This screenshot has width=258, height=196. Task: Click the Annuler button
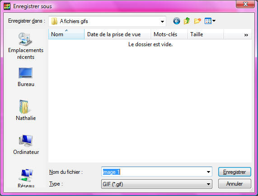tap(235, 184)
